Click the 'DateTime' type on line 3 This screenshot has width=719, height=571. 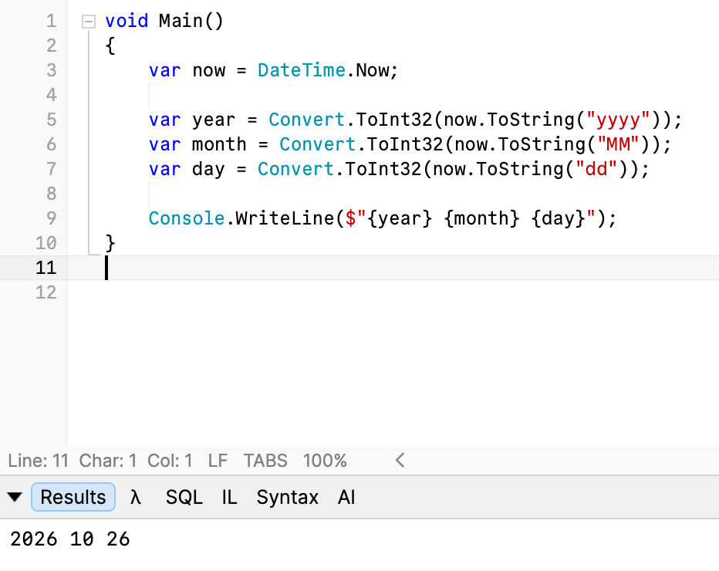tap(302, 70)
